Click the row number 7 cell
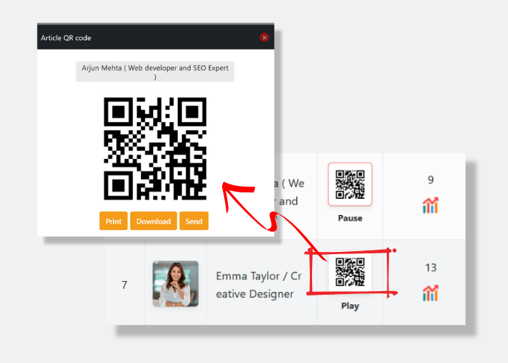 pos(124,285)
